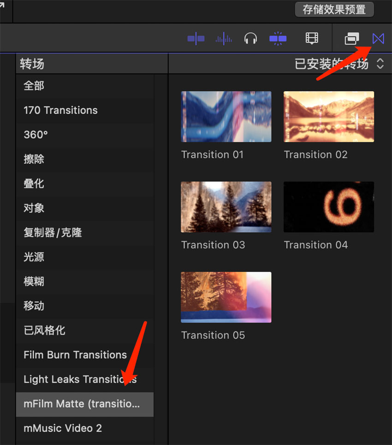Select 移动 category
Viewport: 392px width, 445px height.
85,306
